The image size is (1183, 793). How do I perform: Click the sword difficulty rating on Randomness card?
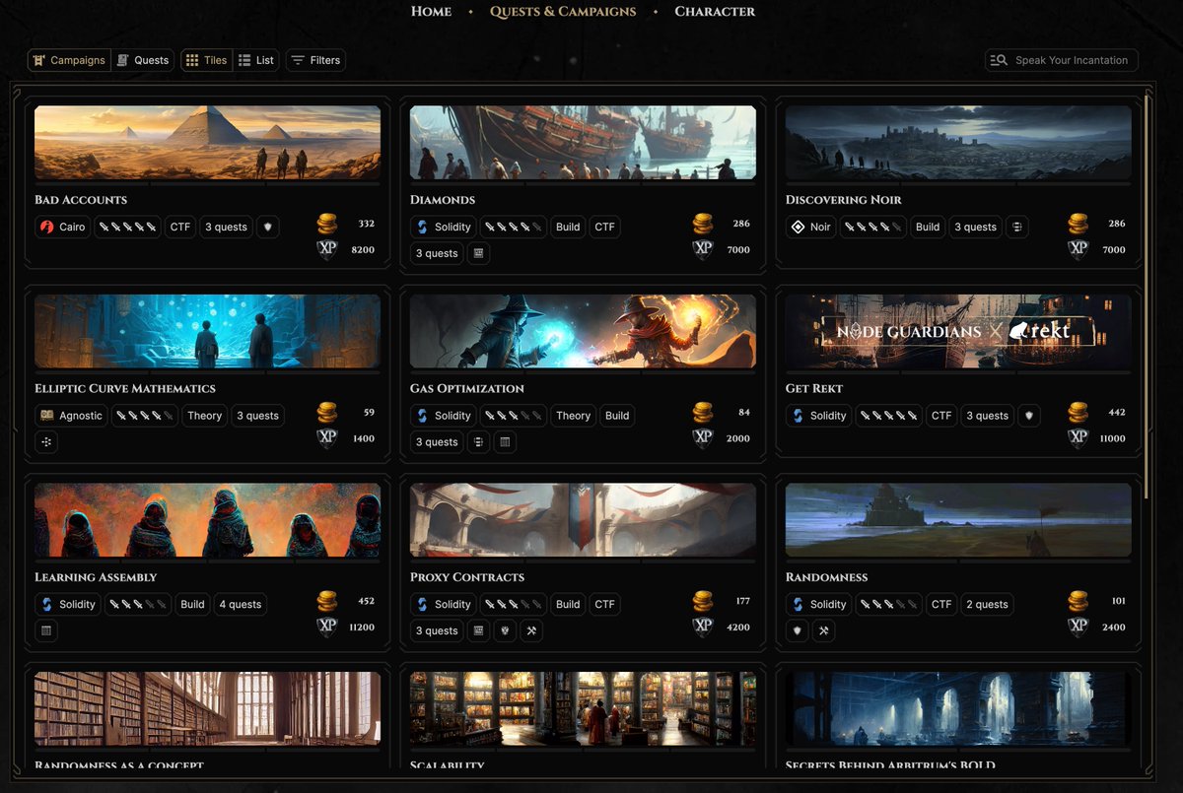coord(889,604)
